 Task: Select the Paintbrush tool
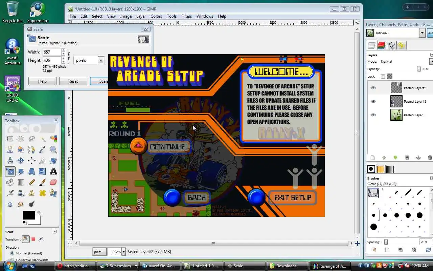tap(43, 182)
